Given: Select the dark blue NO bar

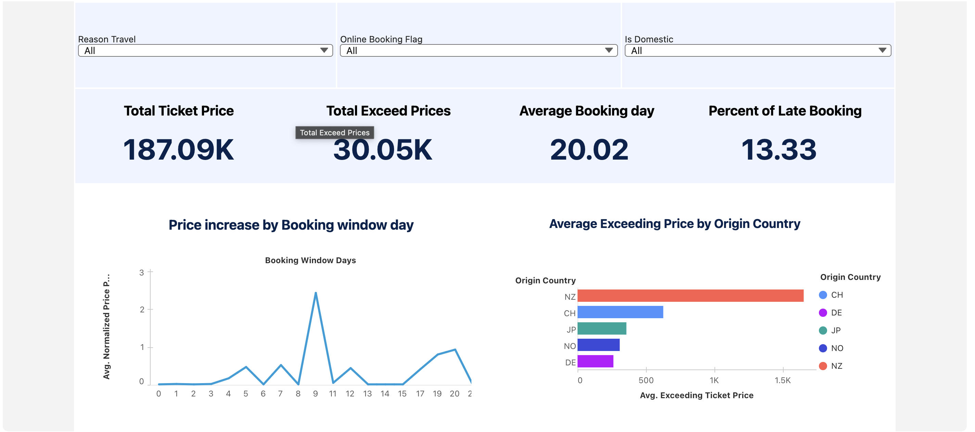Looking at the screenshot, I should coord(598,345).
